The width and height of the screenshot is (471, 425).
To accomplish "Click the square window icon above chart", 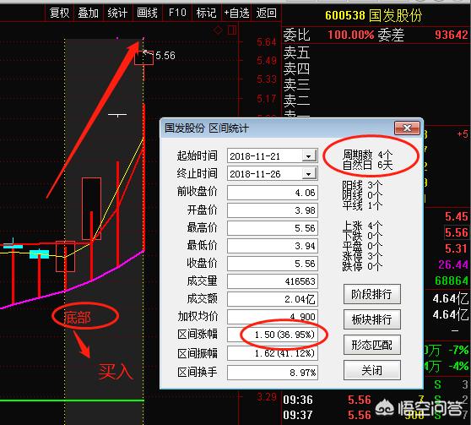I will (232, 30).
